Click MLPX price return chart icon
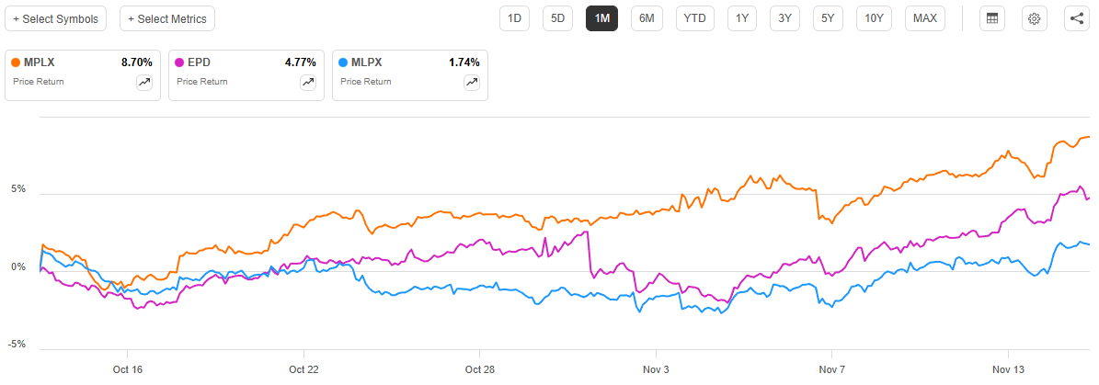The image size is (1099, 385). pyautogui.click(x=472, y=82)
